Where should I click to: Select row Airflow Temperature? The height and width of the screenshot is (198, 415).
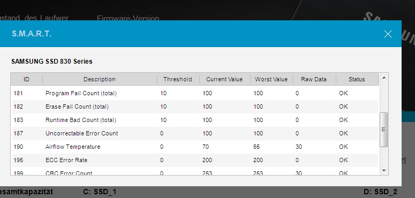point(194,147)
